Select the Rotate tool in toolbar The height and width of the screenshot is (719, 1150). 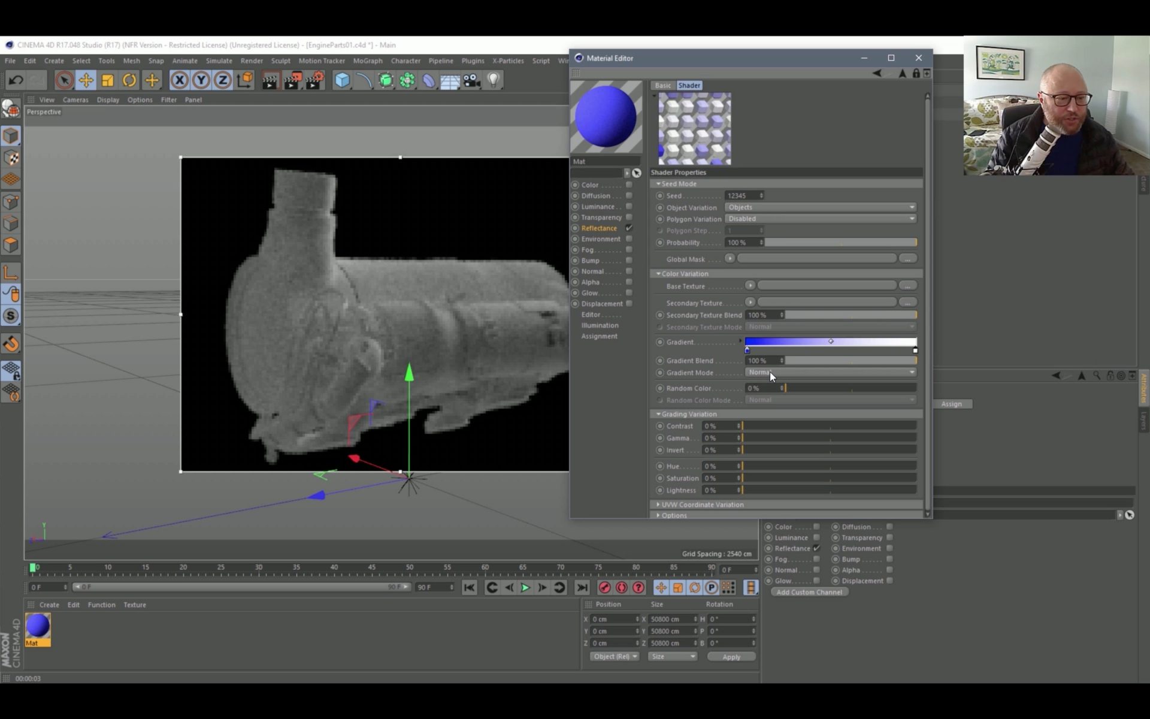(130, 78)
